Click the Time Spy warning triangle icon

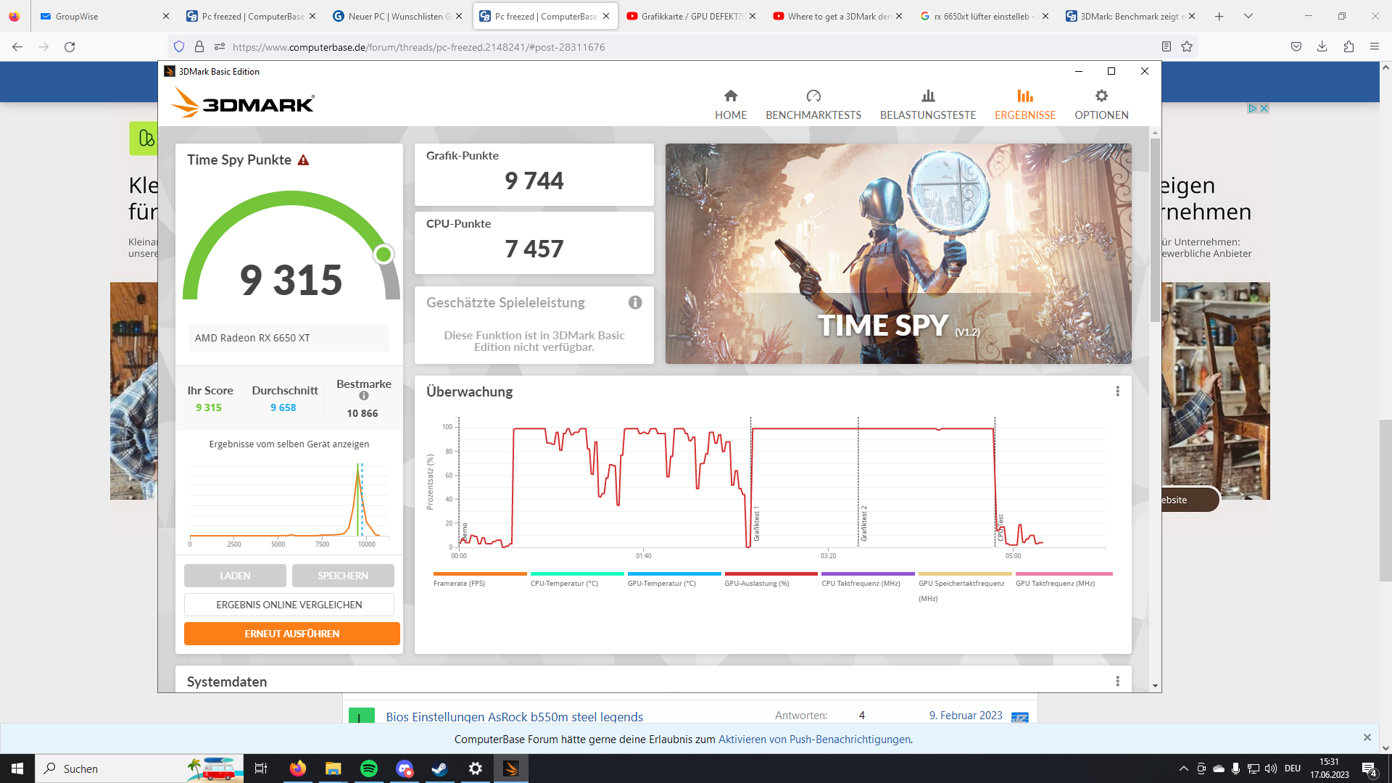(303, 160)
